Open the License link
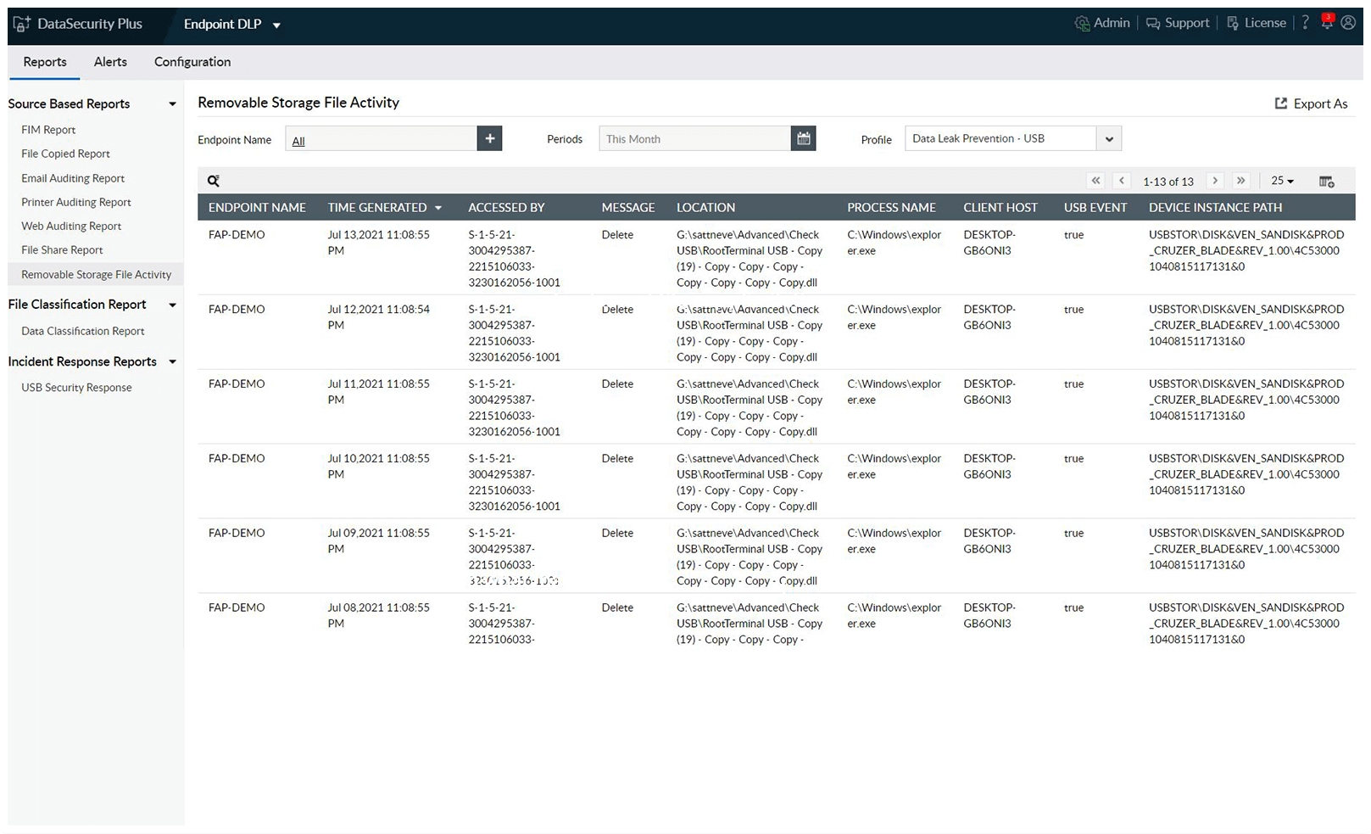 (x=1257, y=23)
